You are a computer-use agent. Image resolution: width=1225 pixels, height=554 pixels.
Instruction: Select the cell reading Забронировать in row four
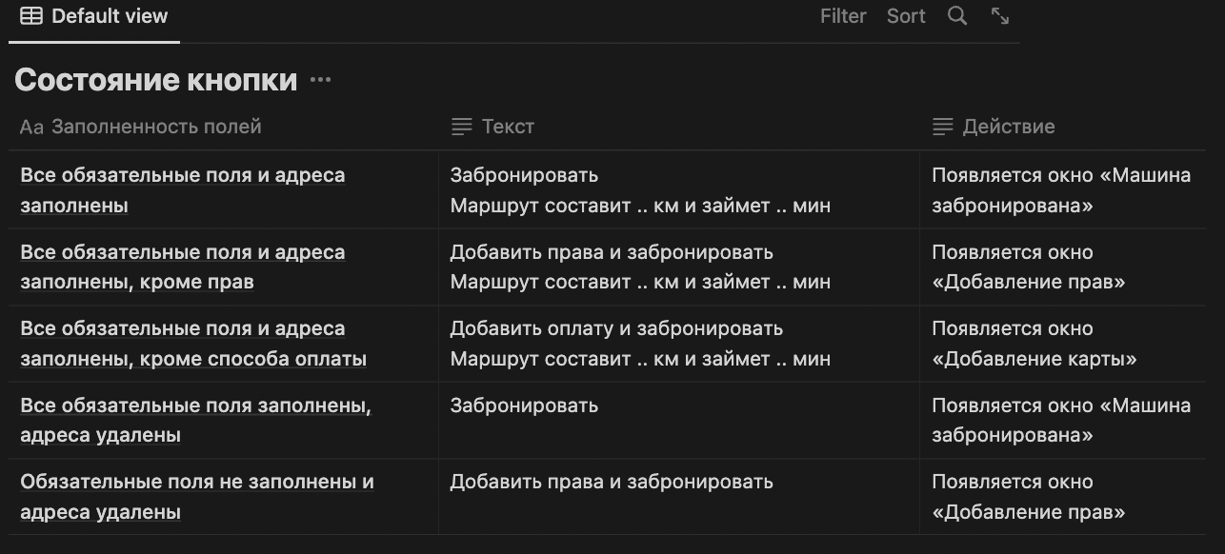[x=524, y=405]
